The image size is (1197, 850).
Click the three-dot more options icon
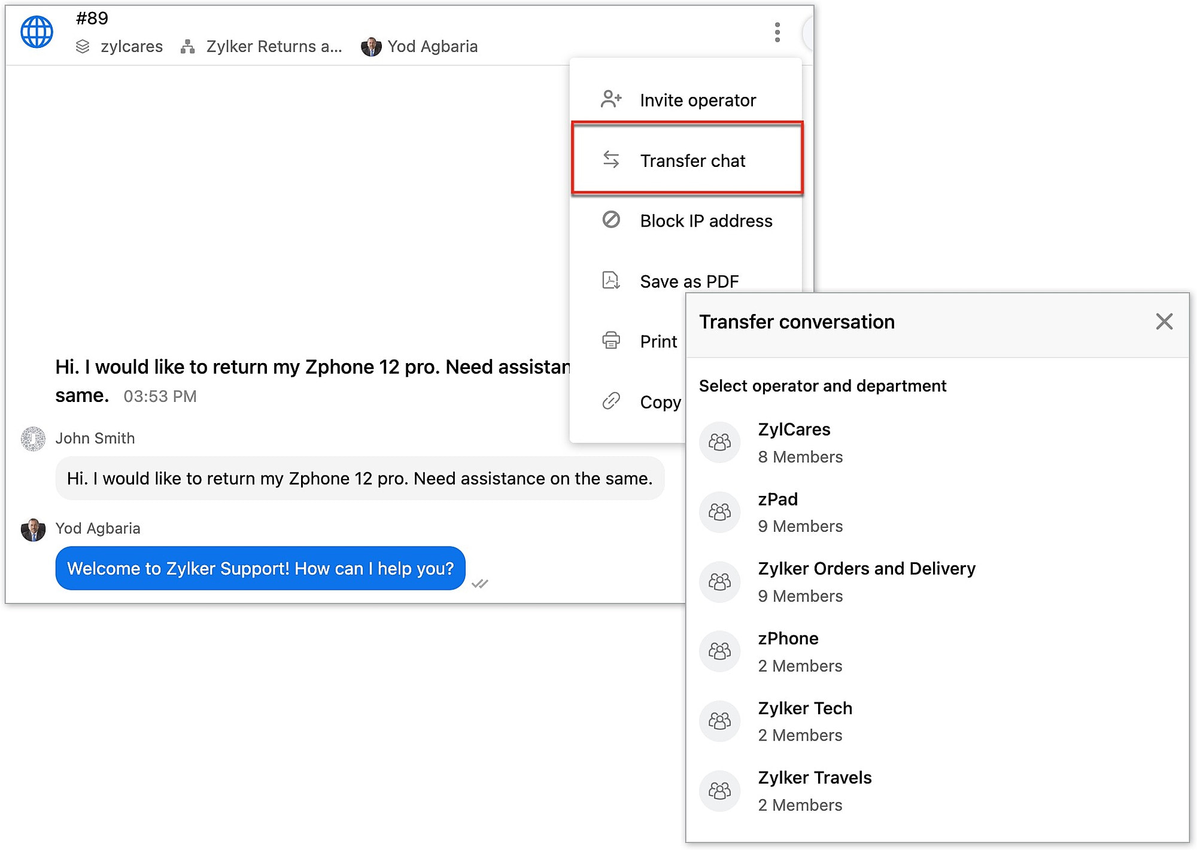tap(777, 32)
